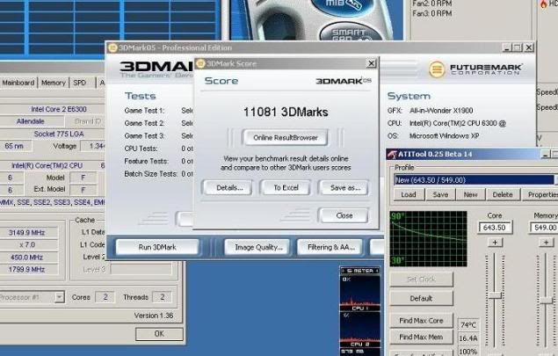
Task: Click the 11081 3DMarks score text
Action: (286, 113)
